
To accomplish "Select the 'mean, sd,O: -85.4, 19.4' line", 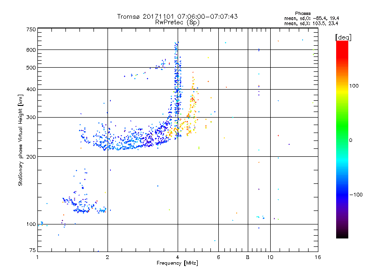I will [311, 19].
